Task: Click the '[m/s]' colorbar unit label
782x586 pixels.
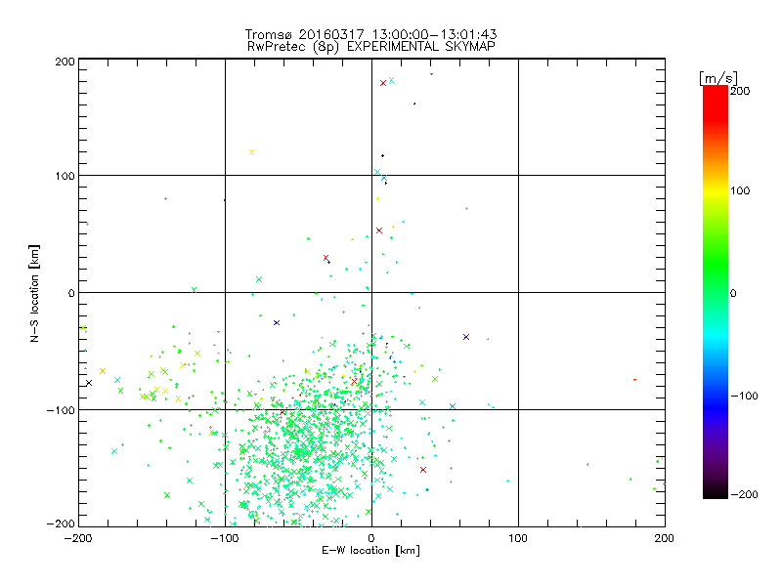Action: tap(718, 78)
